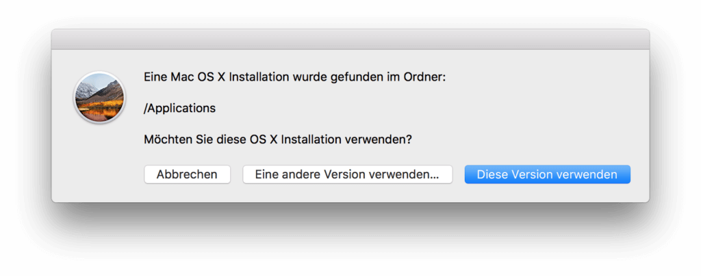
Task: Click the word Ordner in the message
Action: [x=425, y=77]
